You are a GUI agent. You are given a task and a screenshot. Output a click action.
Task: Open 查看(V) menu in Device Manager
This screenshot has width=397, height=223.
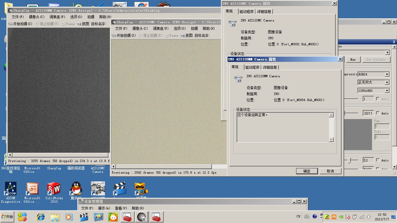pos(121,208)
